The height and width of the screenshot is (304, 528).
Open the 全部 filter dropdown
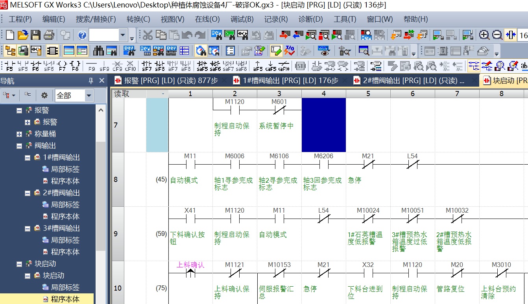tap(89, 95)
